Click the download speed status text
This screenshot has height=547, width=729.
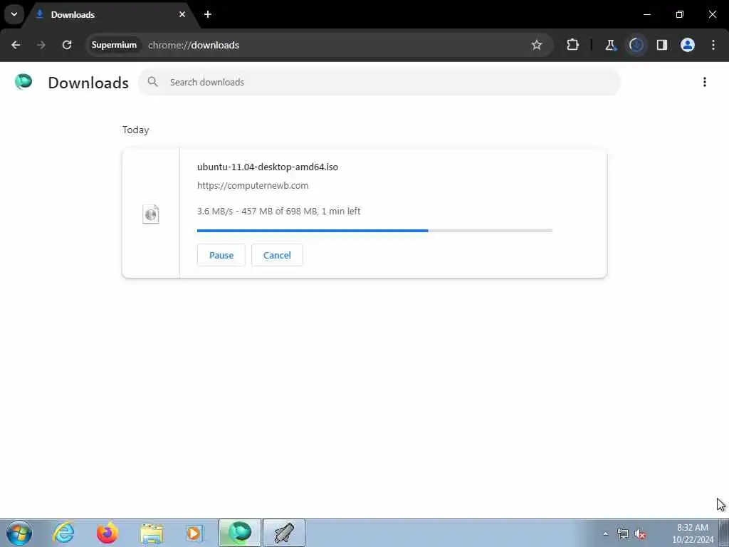click(x=278, y=211)
